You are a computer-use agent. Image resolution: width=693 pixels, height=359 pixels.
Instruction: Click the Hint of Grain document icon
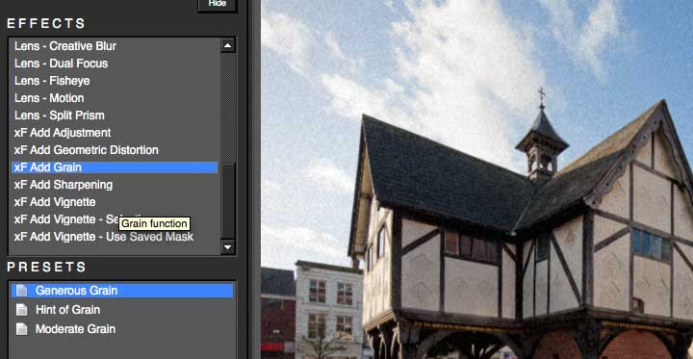point(21,310)
